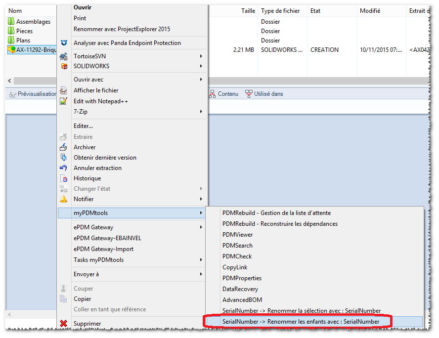Click the Notepad++ edit icon
439x338 pixels.
(63, 101)
